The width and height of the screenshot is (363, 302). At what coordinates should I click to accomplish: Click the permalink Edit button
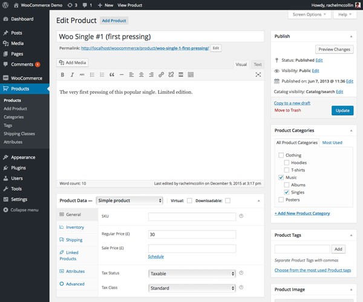[216, 48]
